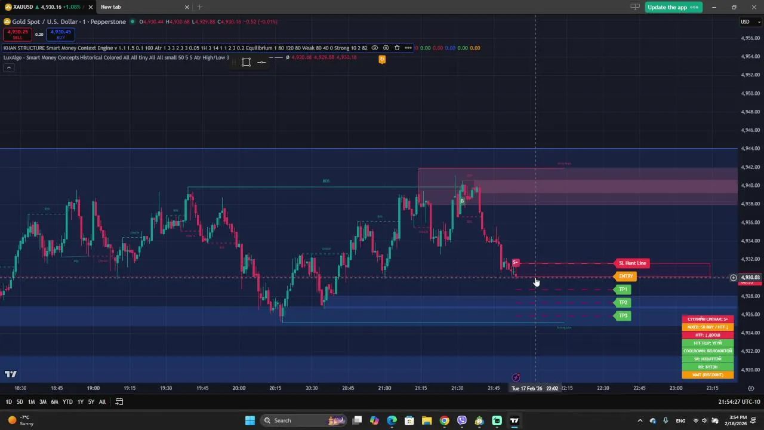Image resolution: width=764 pixels, height=430 pixels.
Task: Open the TradingView app in the taskbar
Action: 515,420
